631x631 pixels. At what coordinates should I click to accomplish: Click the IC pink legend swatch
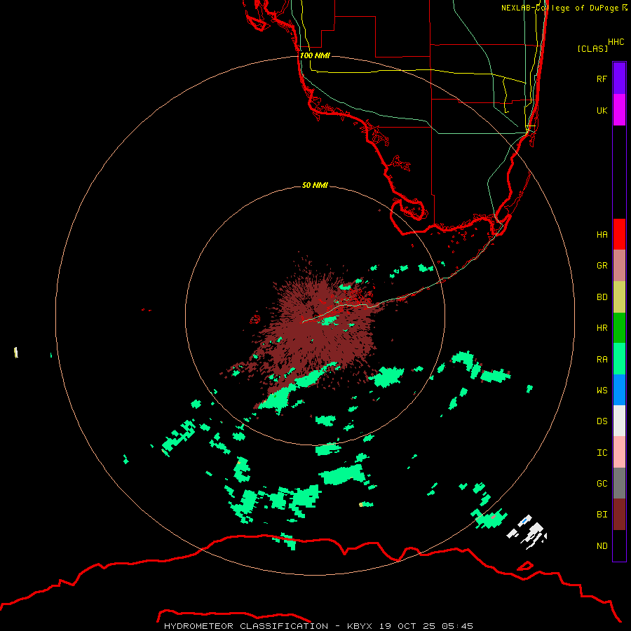click(619, 452)
